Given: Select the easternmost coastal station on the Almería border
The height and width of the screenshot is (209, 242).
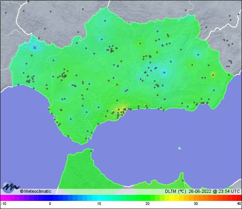Looking at the screenshot, I should tap(229, 75).
